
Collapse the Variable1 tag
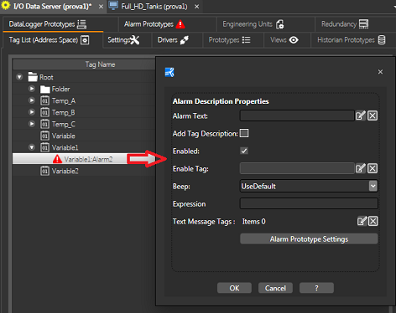(32, 147)
